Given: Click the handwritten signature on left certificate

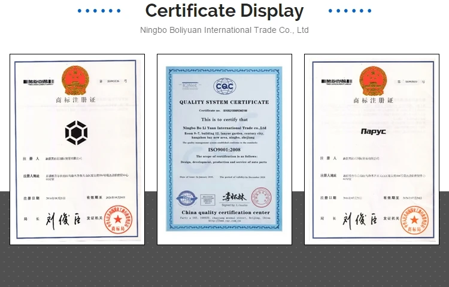Looking at the screenshot, I should [x=63, y=220].
